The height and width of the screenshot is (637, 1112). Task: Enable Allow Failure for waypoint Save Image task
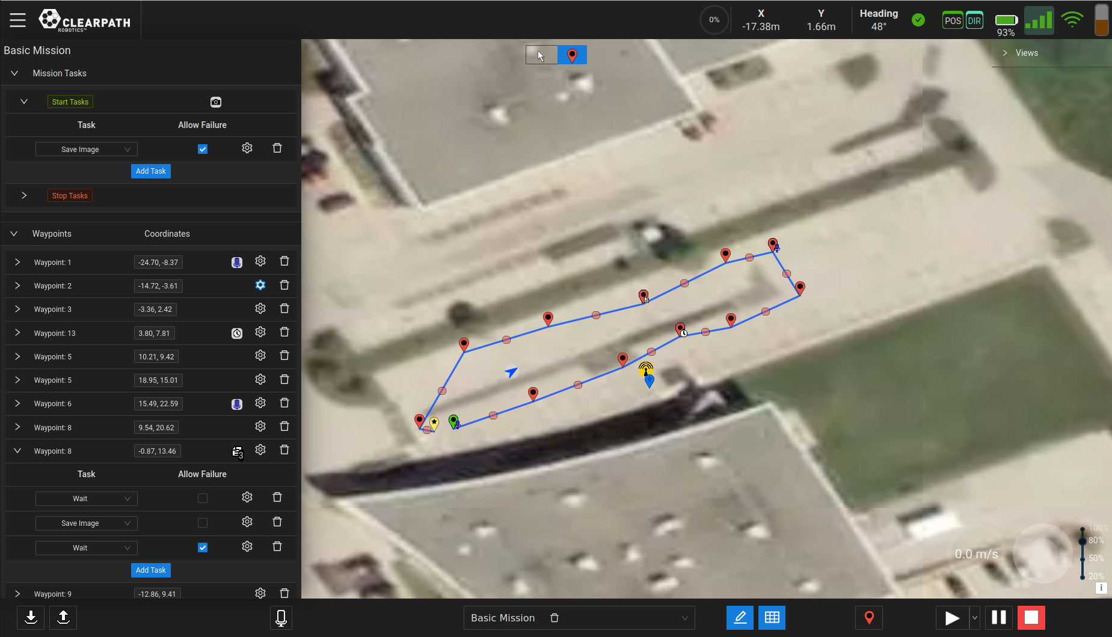(x=203, y=523)
